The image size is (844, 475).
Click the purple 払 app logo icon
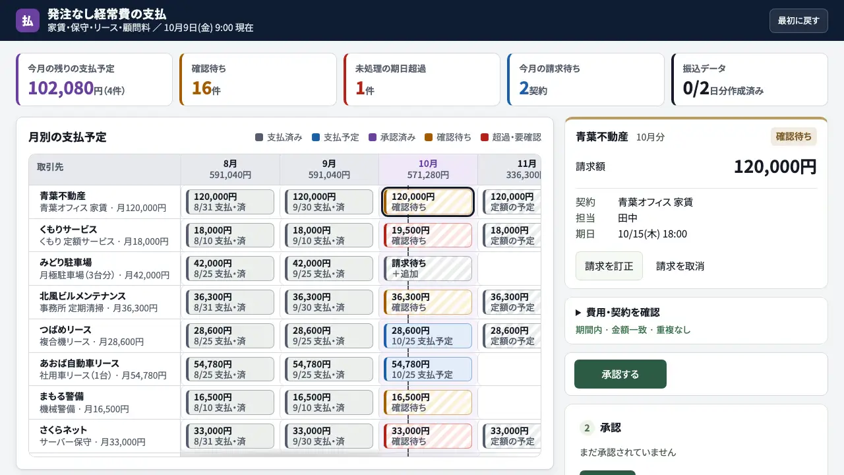click(x=28, y=20)
